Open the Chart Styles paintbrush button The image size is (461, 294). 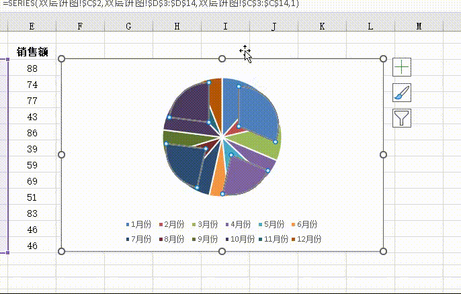click(402, 93)
